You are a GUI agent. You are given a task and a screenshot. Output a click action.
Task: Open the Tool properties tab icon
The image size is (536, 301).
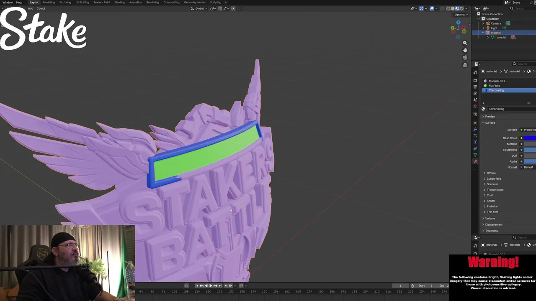click(x=475, y=72)
